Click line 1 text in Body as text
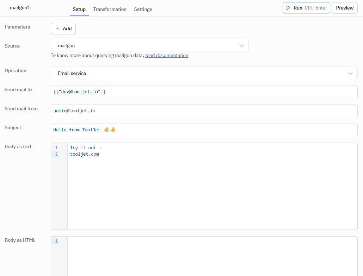 point(86,148)
